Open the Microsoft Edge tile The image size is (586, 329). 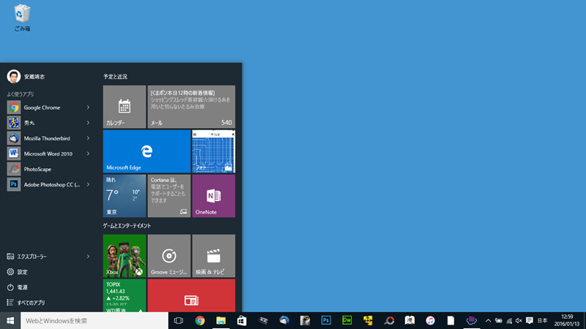tap(146, 151)
